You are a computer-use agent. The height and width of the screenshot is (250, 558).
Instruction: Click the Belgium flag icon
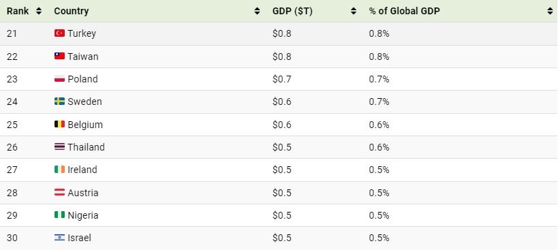(59, 125)
